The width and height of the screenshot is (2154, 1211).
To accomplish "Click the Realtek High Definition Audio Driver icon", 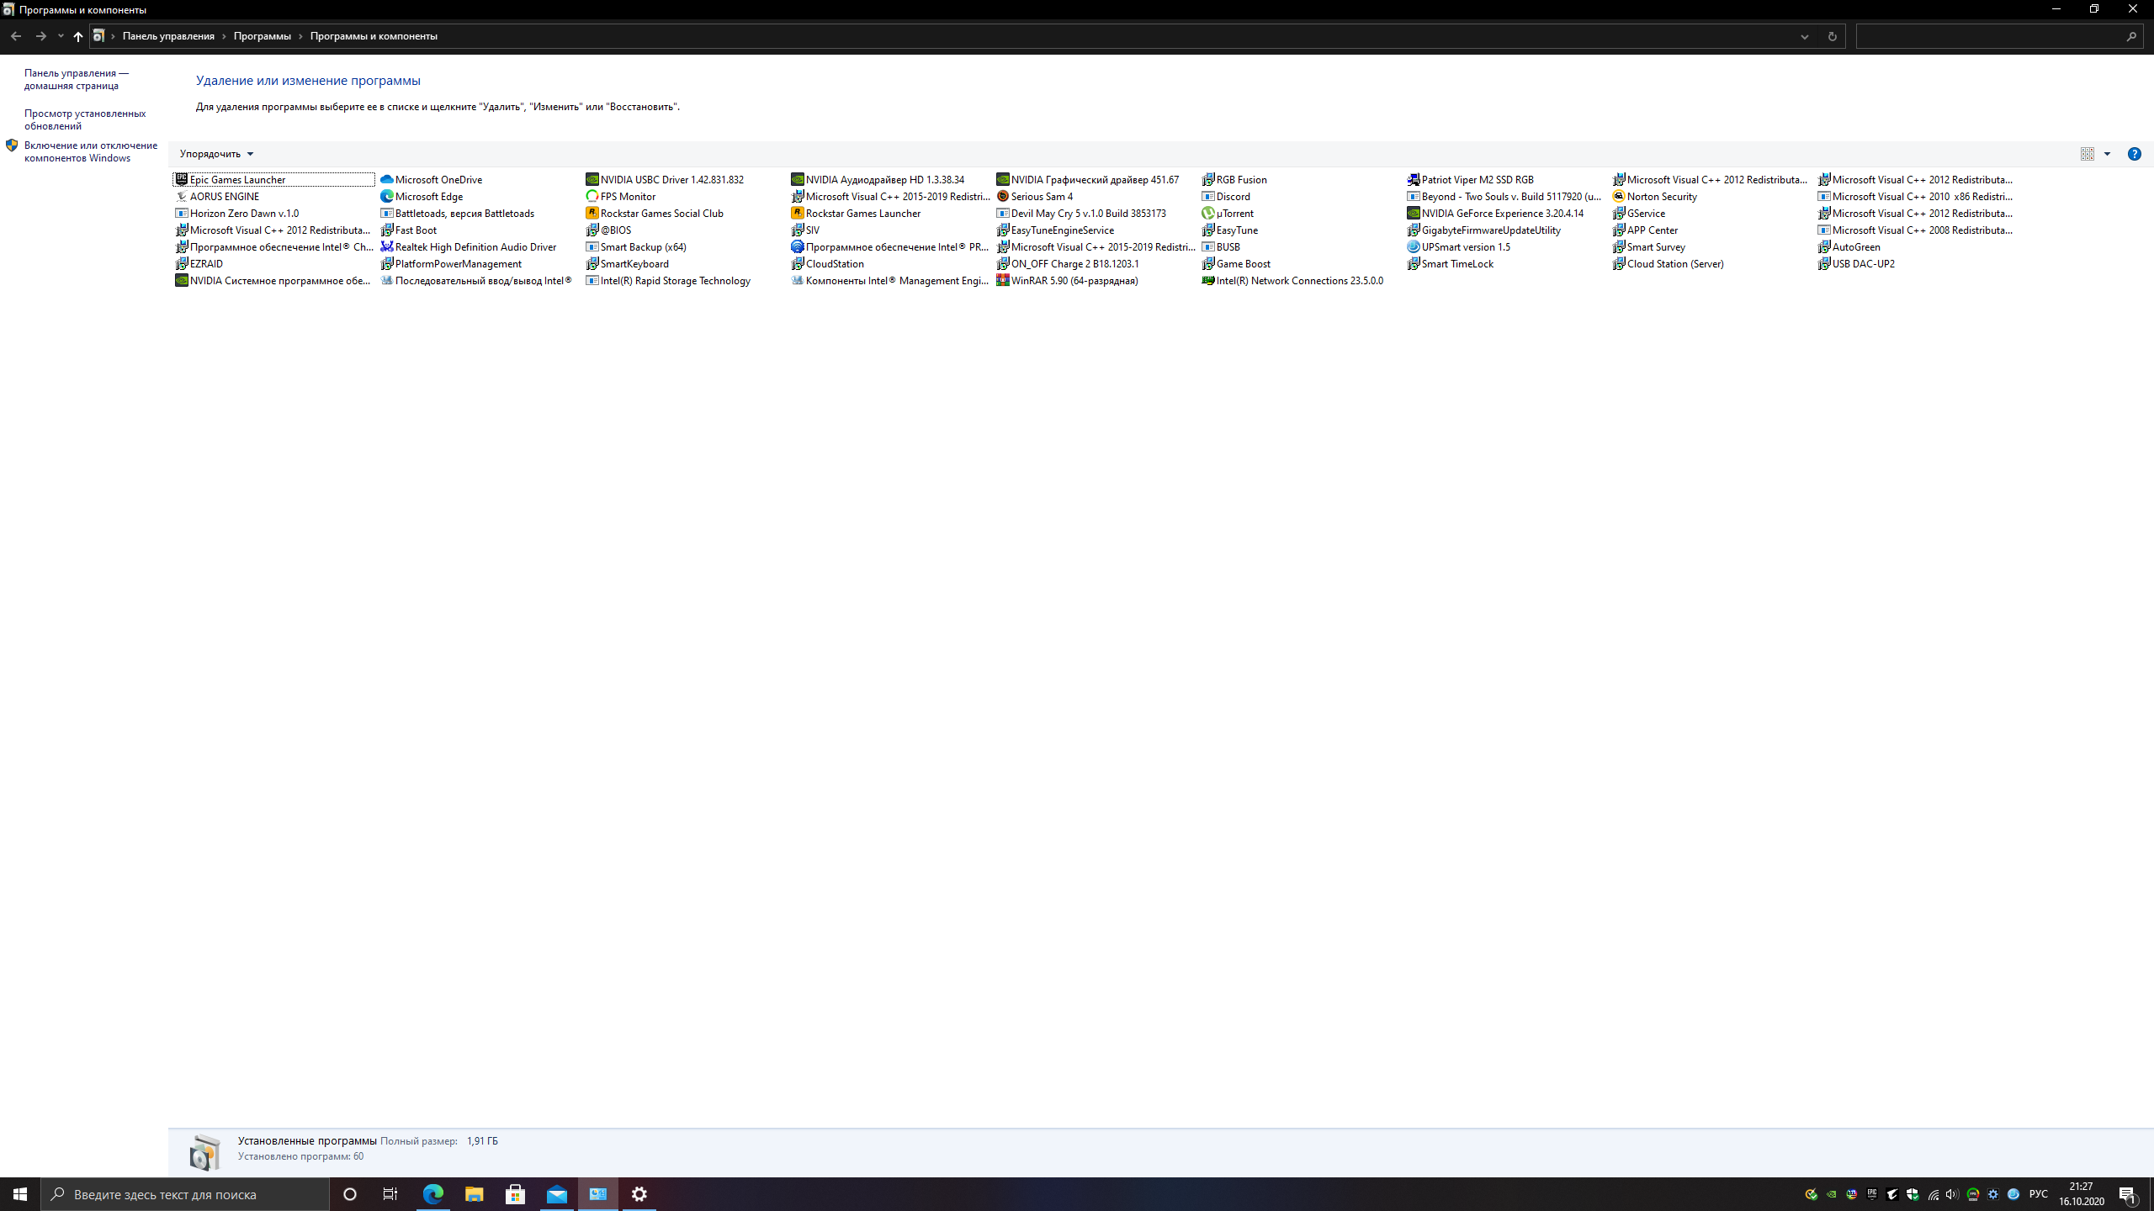I will (386, 246).
